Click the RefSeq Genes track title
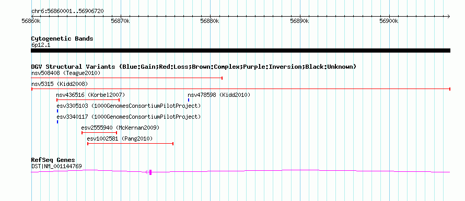 53,160
